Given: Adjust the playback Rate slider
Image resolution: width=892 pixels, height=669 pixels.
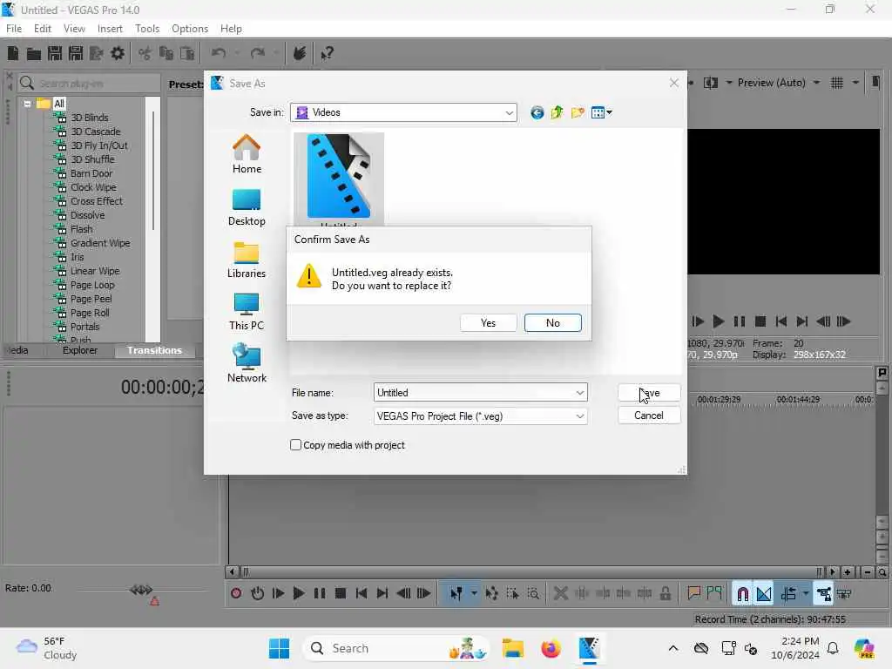Looking at the screenshot, I should [x=141, y=590].
